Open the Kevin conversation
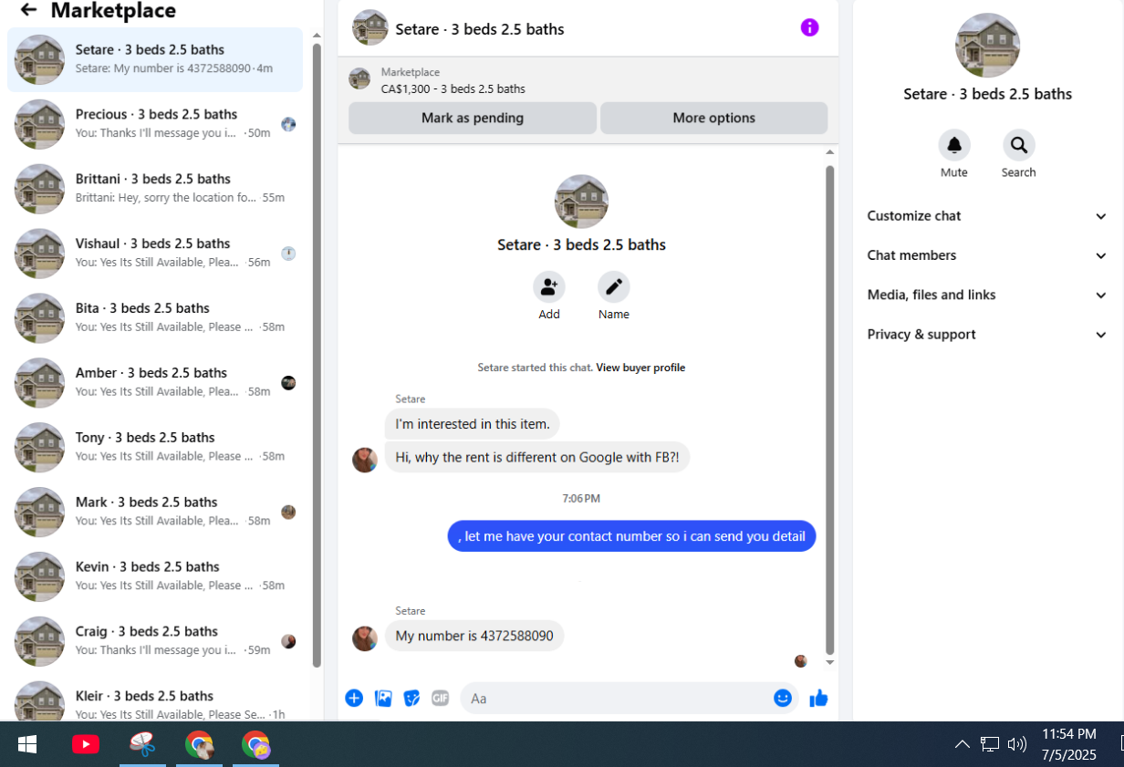Screen dimensions: 1124x767 pos(155,577)
